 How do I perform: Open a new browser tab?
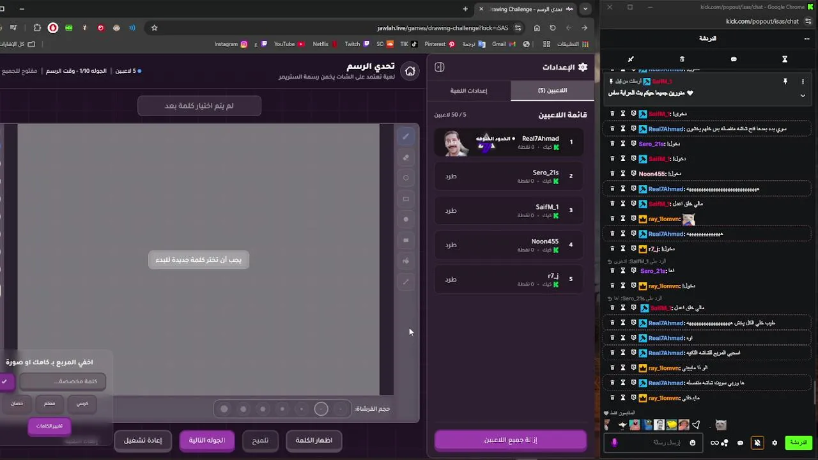(465, 9)
